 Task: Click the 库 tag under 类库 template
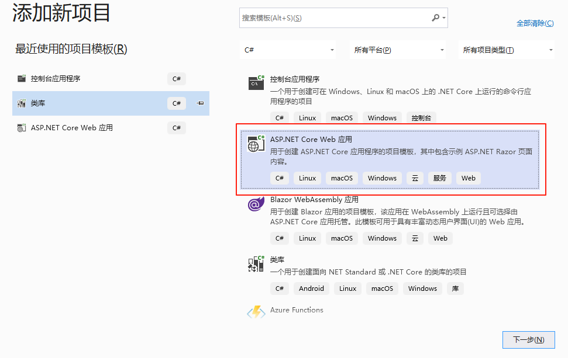[x=455, y=289]
